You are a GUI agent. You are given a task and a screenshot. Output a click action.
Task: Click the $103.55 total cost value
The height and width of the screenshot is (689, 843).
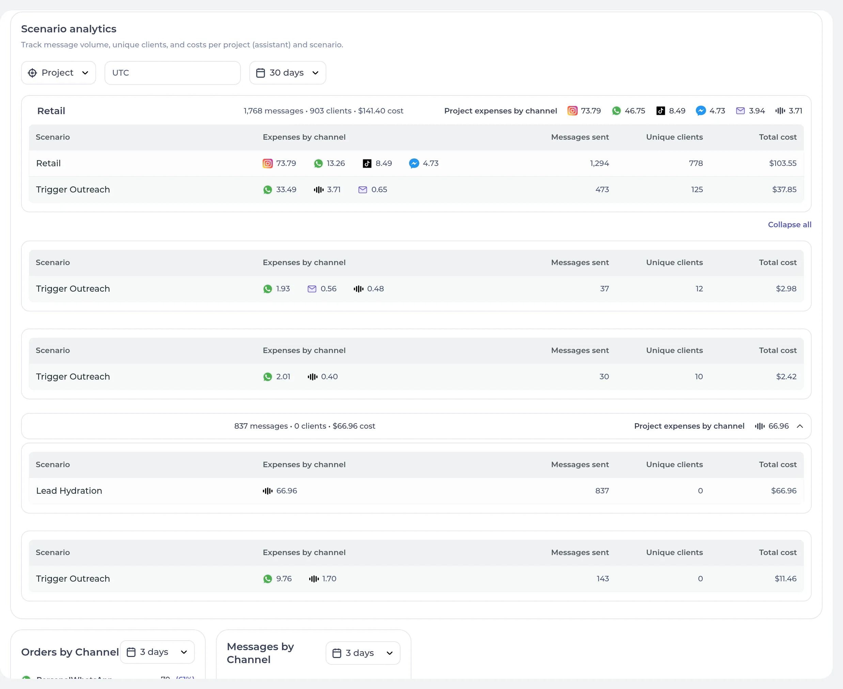coord(783,164)
